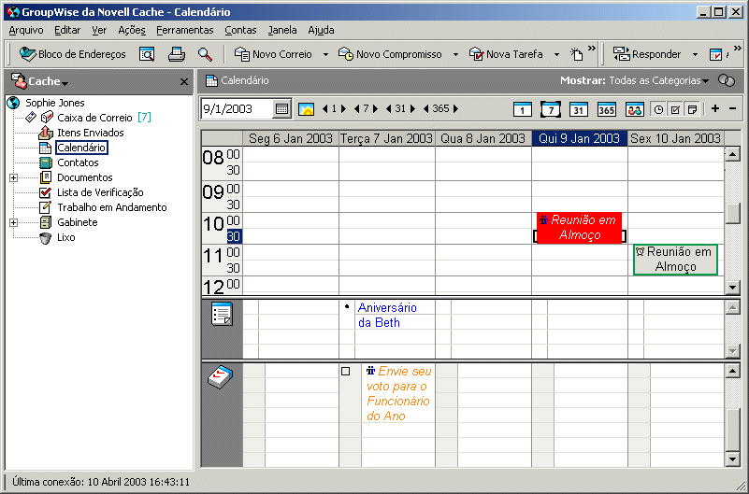749x494 pixels.
Task: Switch to Year view icon
Action: 607,109
